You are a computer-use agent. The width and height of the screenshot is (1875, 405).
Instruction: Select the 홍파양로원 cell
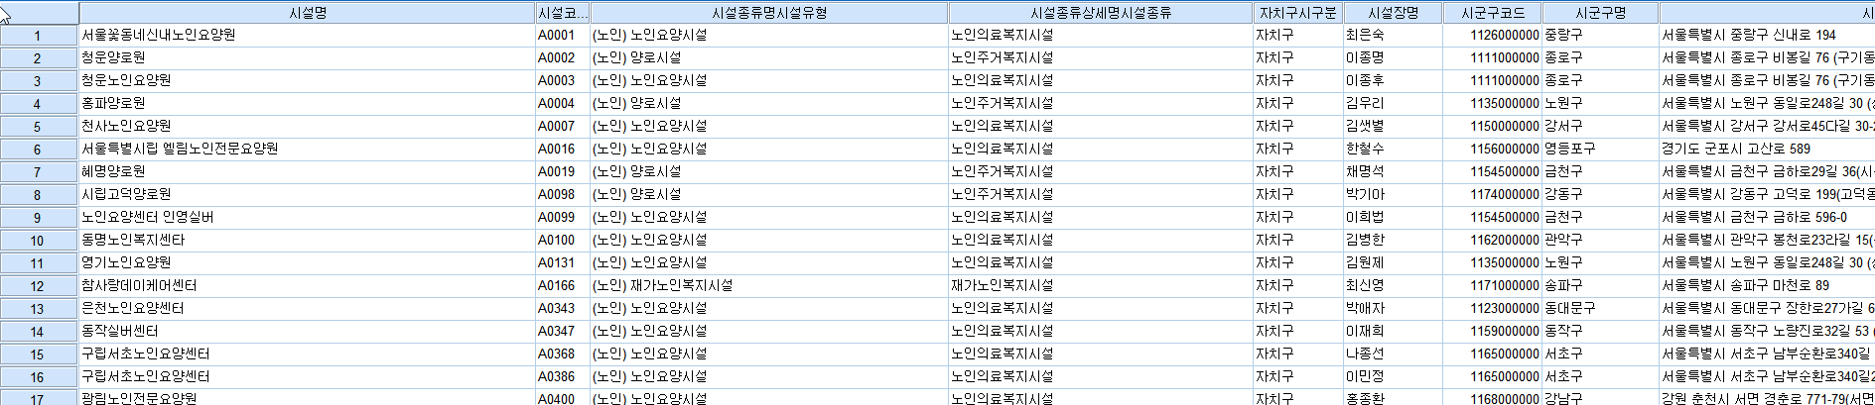tap(307, 103)
